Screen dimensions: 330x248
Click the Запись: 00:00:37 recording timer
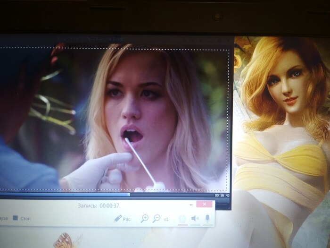pyautogui.click(x=99, y=206)
